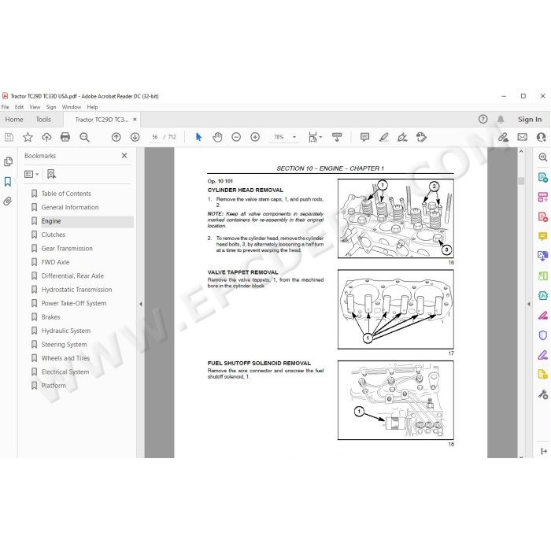This screenshot has height=551, width=551.
Task: Open the General Information bookmark
Action: click(70, 207)
